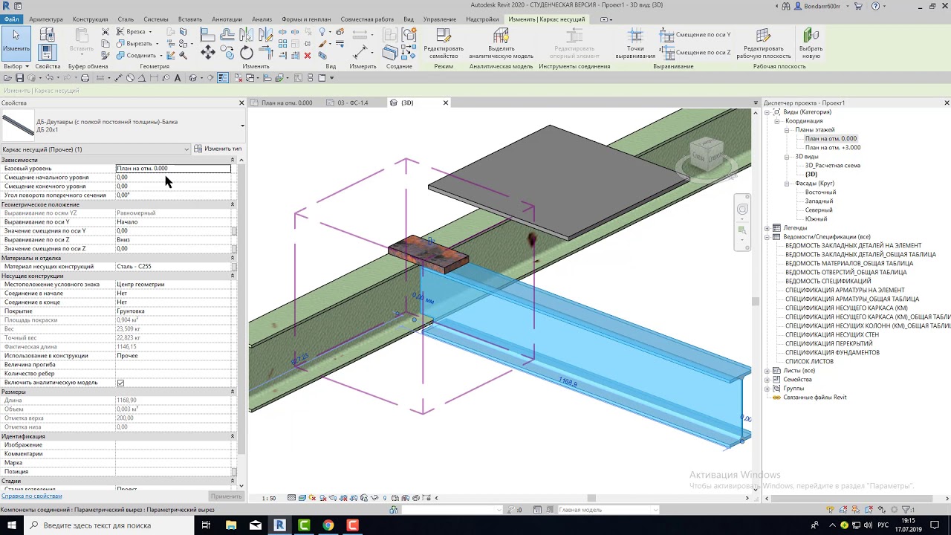The width and height of the screenshot is (951, 535).
Task: Toggle Включить аналитическую модель checkbox
Action: point(120,383)
